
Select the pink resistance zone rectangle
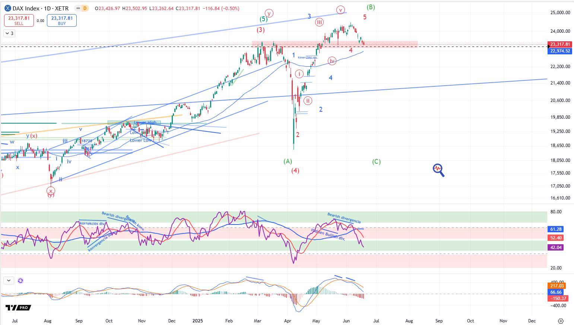pos(335,44)
